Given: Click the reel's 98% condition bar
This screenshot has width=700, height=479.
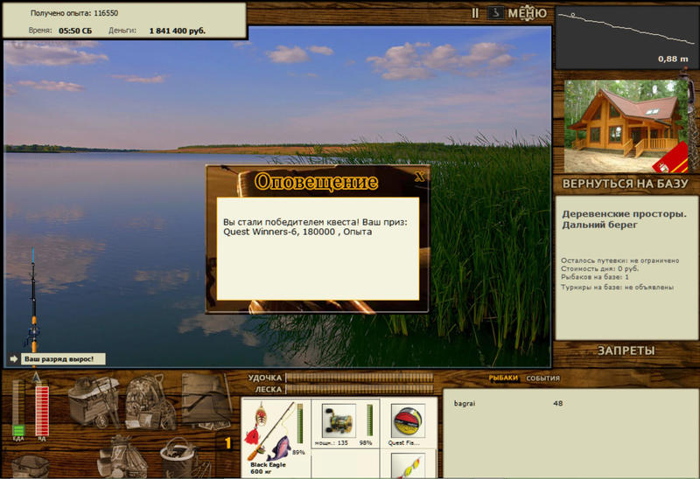Looking at the screenshot, I should 369,420.
